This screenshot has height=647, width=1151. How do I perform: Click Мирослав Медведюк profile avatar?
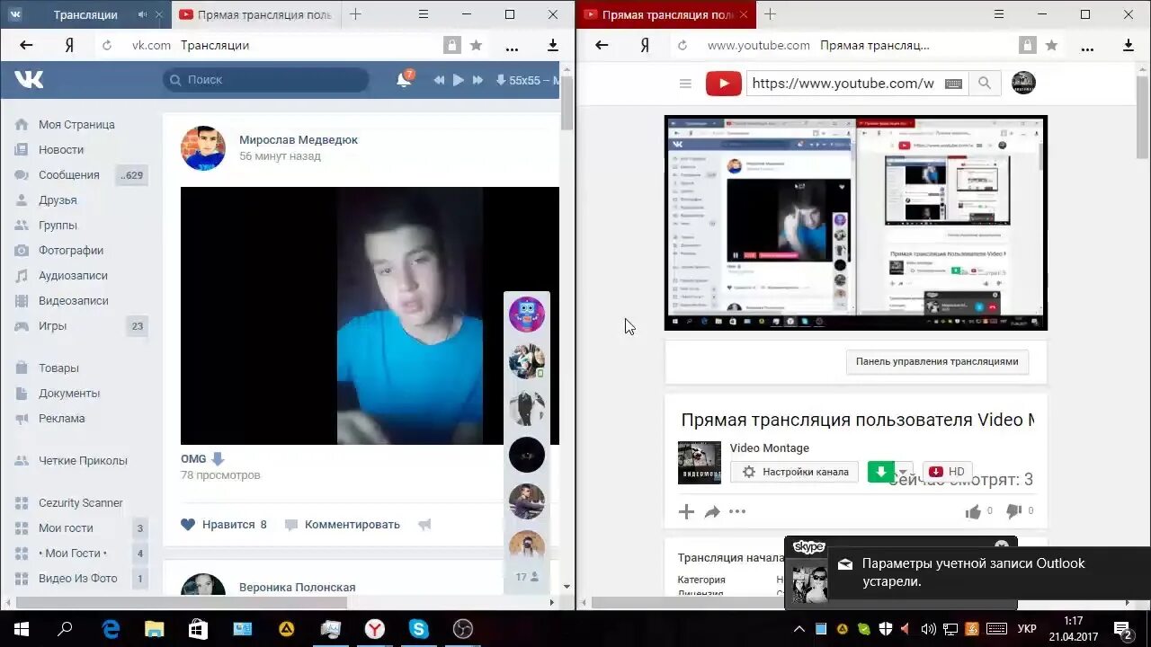[x=203, y=148]
